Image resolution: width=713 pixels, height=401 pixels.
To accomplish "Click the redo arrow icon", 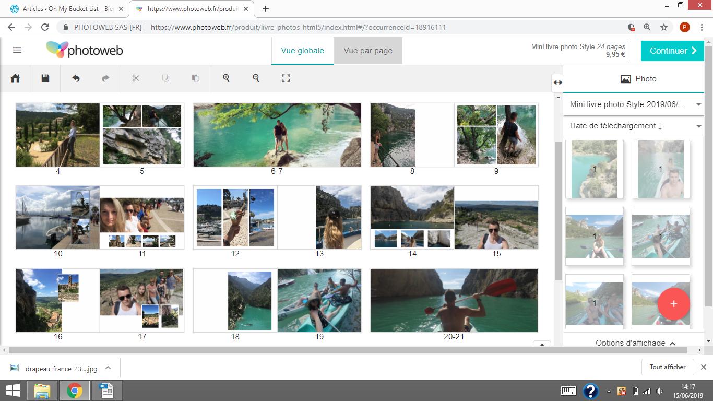I will click(105, 78).
